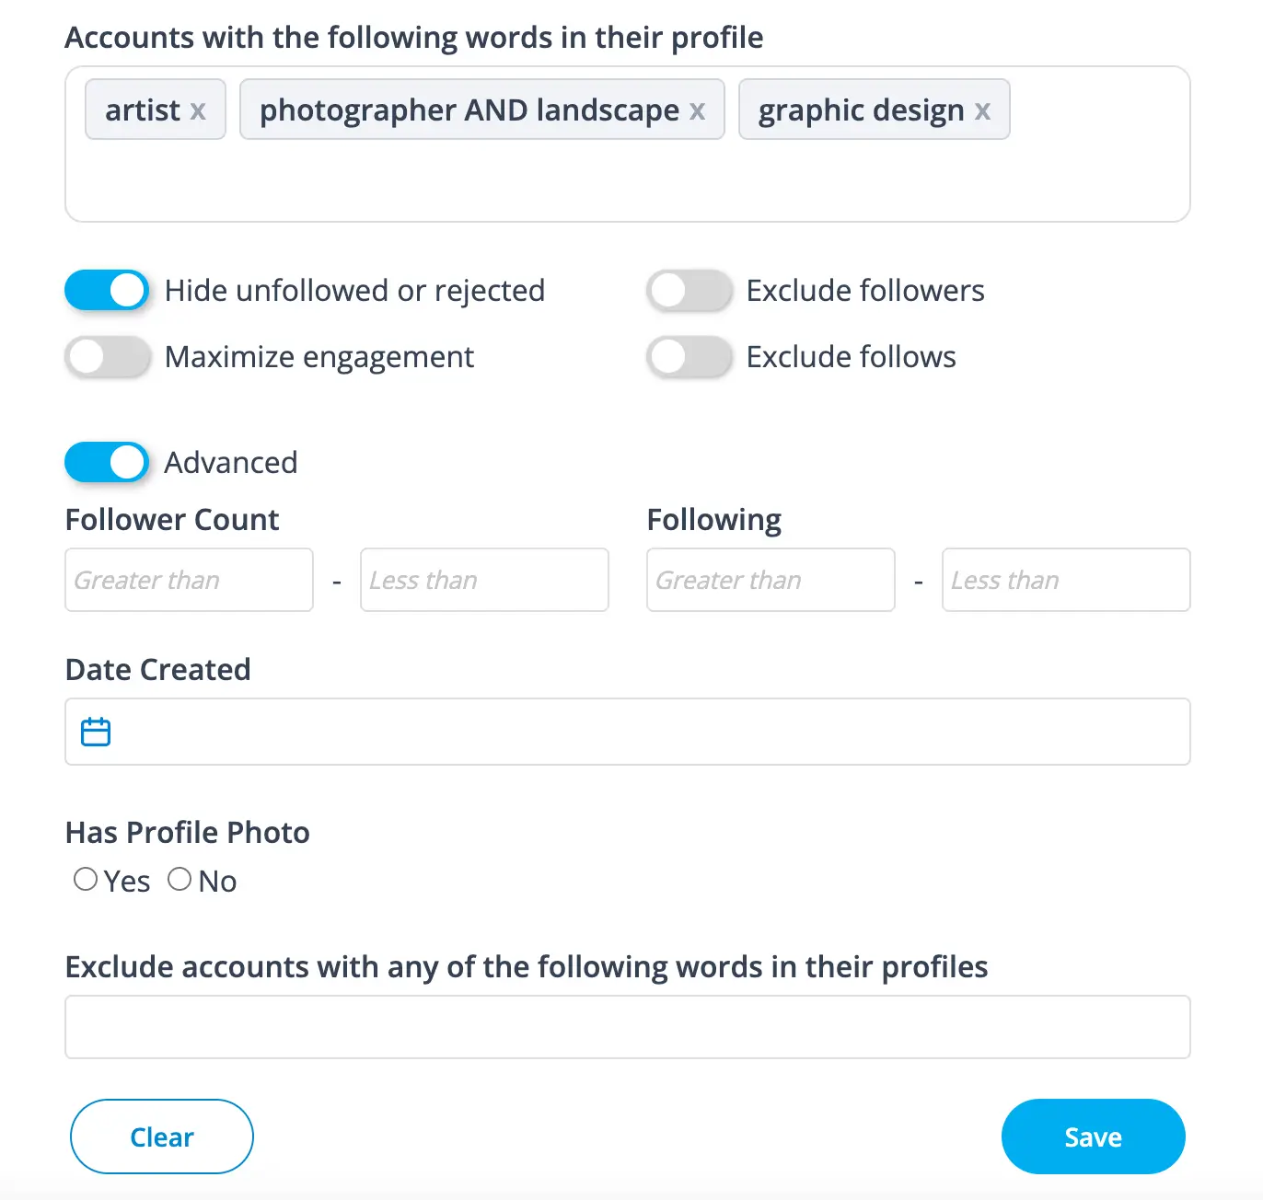Click Follower Count 'Less than' field
The height and width of the screenshot is (1200, 1263).
click(484, 580)
